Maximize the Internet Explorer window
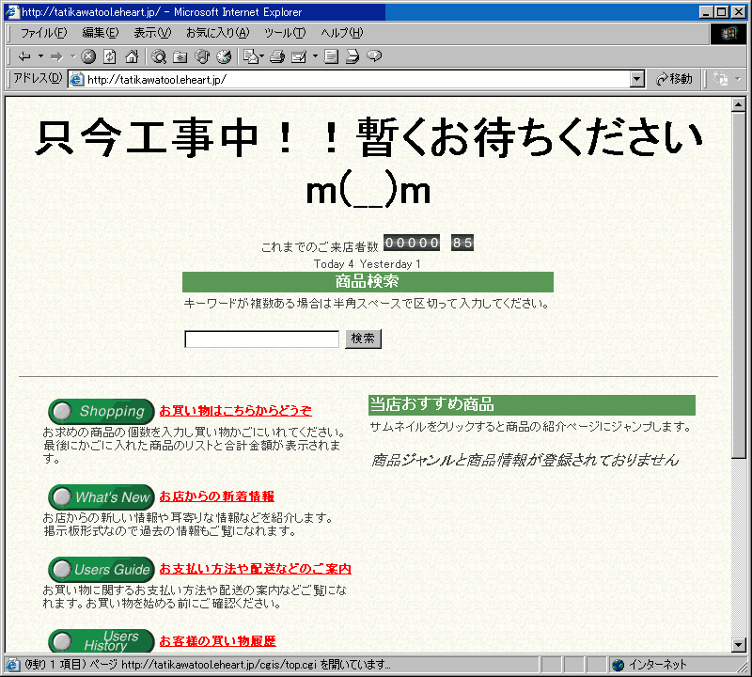The height and width of the screenshot is (677, 752). pyautogui.click(x=721, y=12)
